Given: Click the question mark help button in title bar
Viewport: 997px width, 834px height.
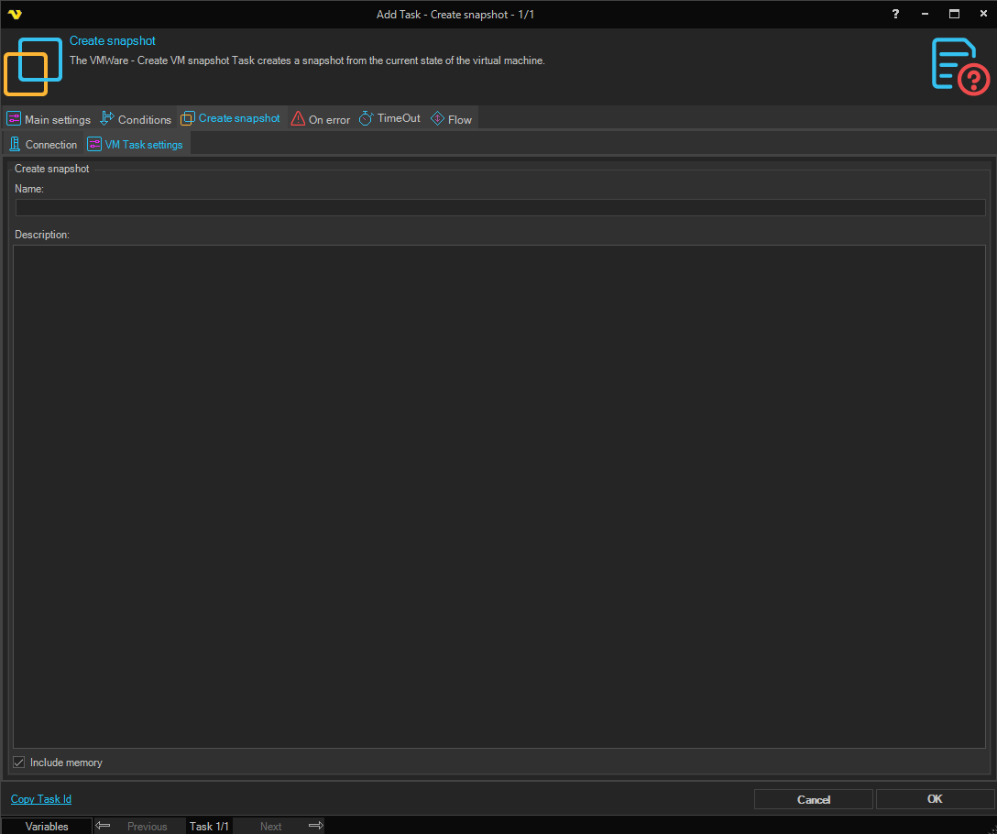Looking at the screenshot, I should coord(895,14).
